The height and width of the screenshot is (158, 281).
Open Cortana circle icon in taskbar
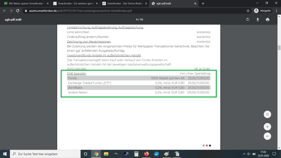coord(86,154)
